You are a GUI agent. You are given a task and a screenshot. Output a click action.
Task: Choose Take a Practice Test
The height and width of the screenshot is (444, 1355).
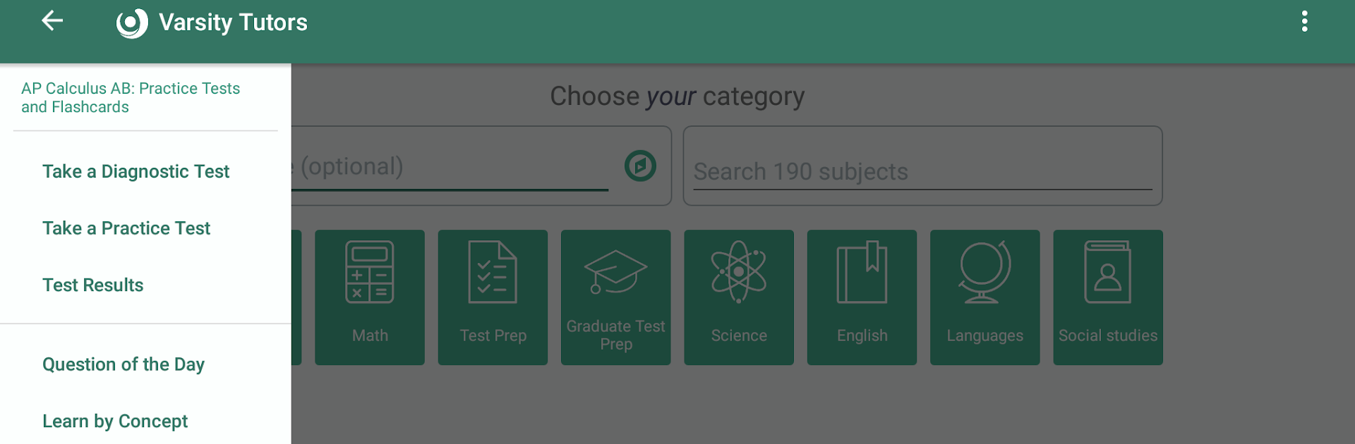[126, 228]
